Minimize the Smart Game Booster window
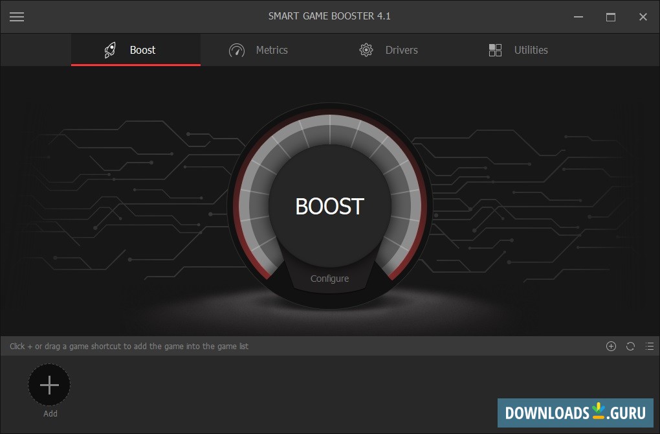 click(578, 17)
